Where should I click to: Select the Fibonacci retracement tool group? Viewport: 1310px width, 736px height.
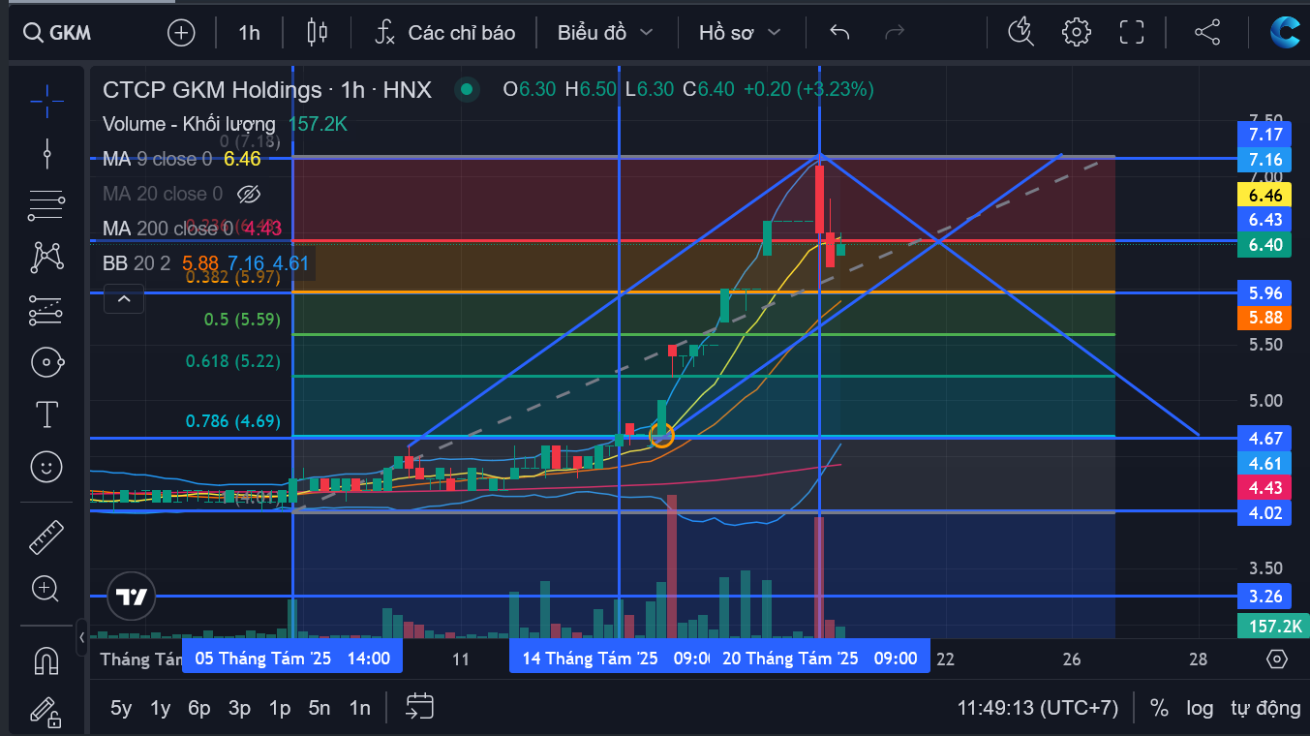tap(46, 203)
